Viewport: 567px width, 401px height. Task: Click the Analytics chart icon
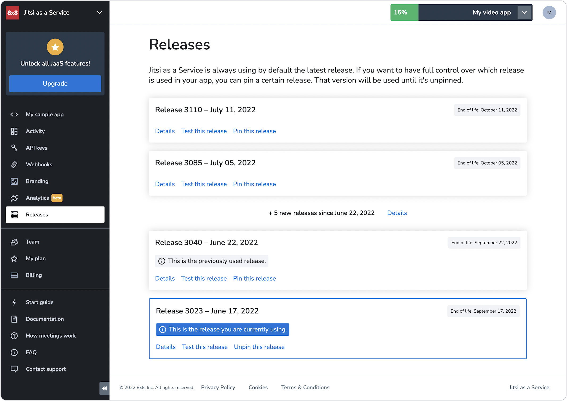click(14, 198)
